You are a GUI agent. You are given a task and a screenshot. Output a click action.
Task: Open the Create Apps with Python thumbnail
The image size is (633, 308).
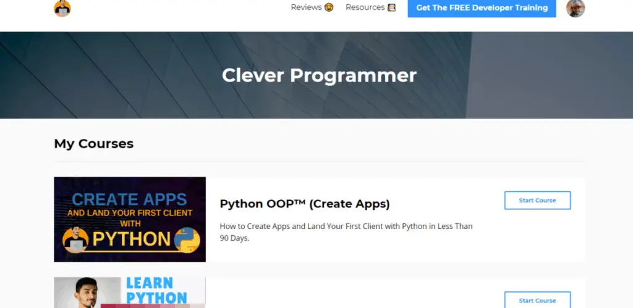(x=130, y=219)
